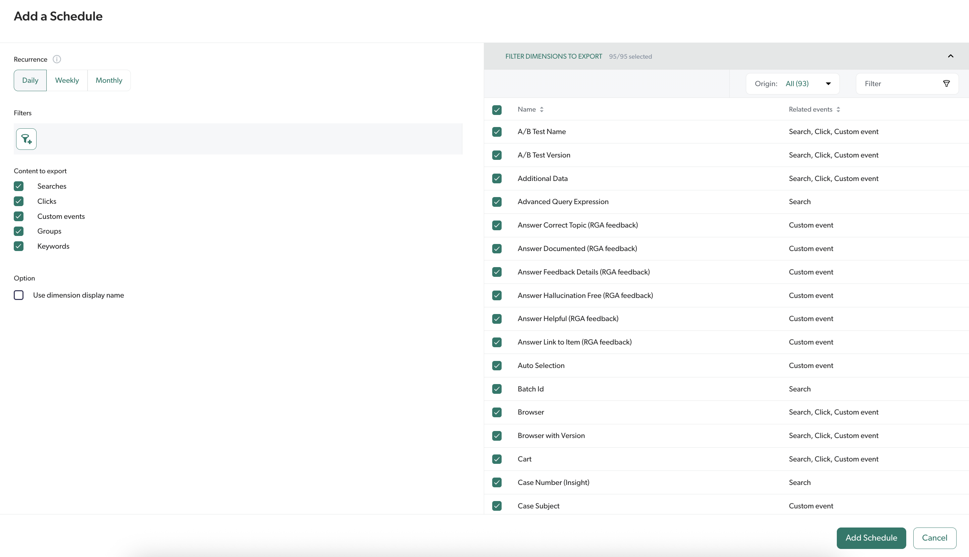969x557 pixels.
Task: Click the 'A/B Test Name' row text
Action: coord(542,132)
